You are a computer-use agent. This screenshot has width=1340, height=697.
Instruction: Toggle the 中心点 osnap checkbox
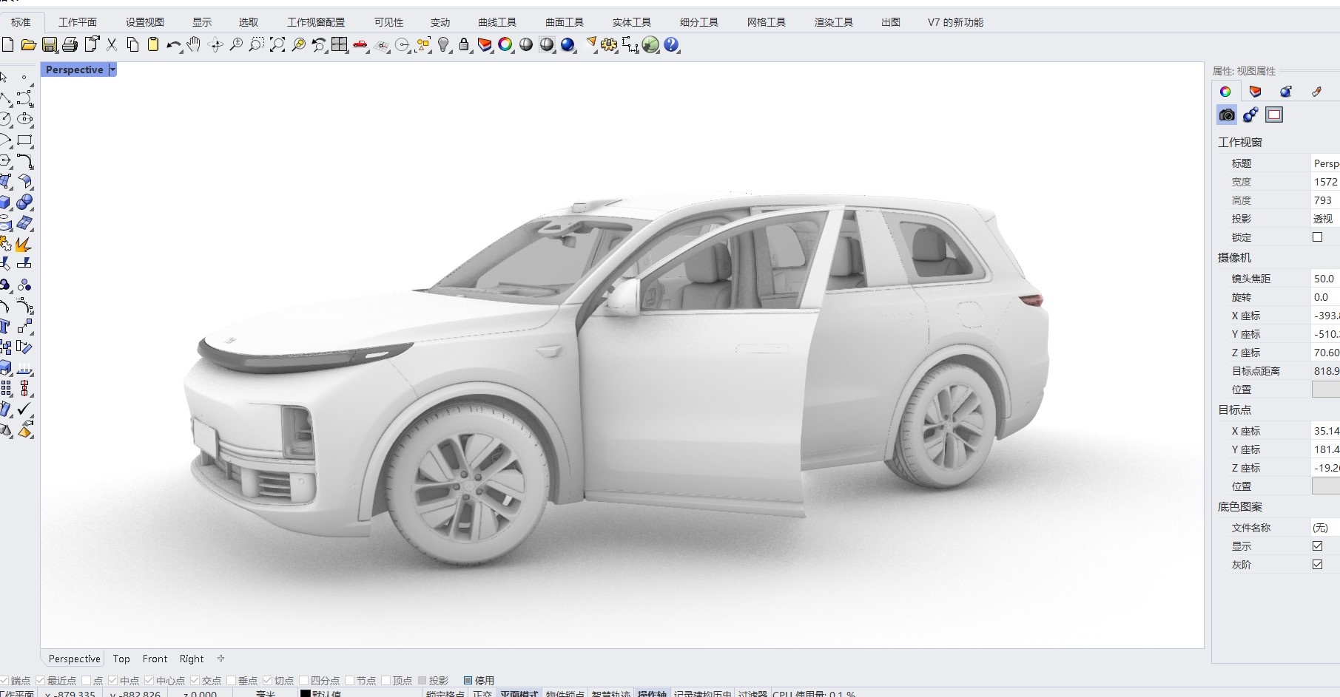(149, 681)
